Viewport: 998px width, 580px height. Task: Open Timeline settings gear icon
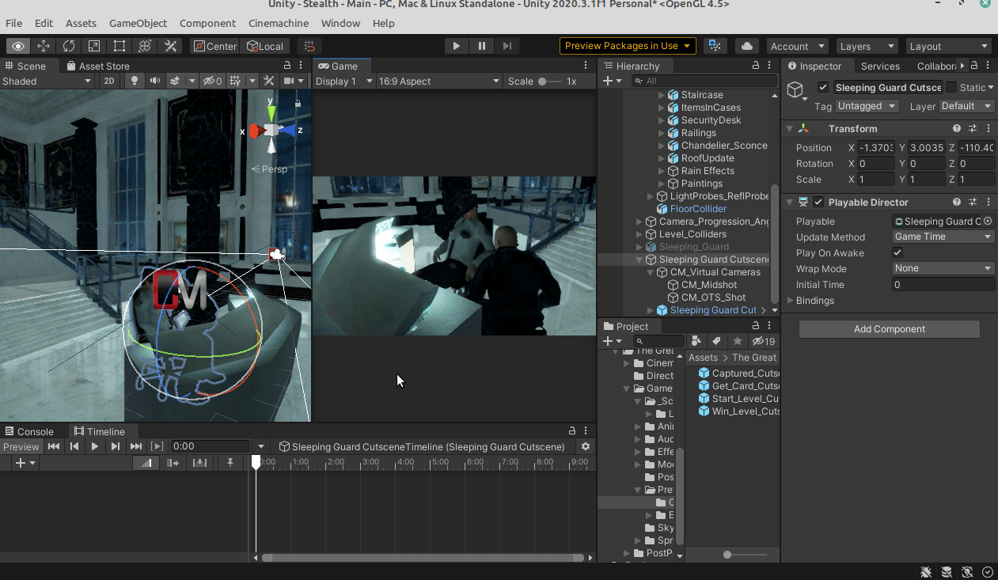[x=586, y=446]
